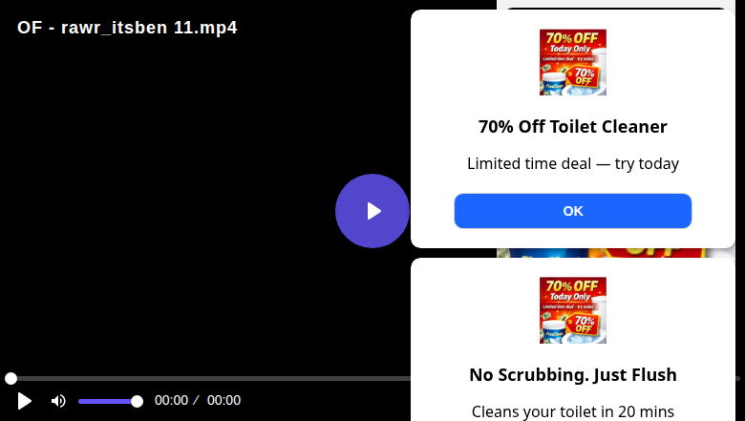Click the 'Cleans your toilet in 20 mins' text
Viewport: 745px width, 421px height.
572,411
